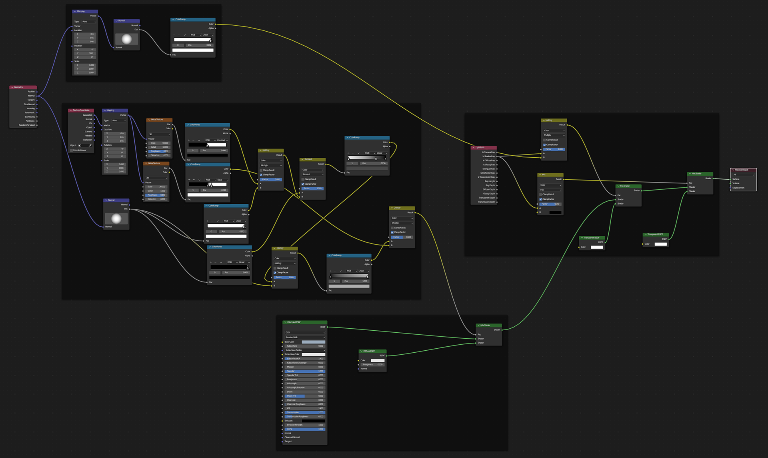The image size is (768, 458).
Task: Open the Constant interpolation dropdown on ColorRamp
Action: tap(222, 140)
